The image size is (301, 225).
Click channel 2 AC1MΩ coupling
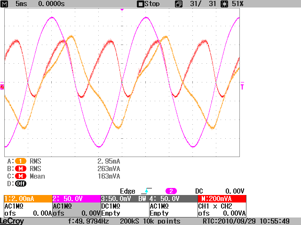point(62,206)
